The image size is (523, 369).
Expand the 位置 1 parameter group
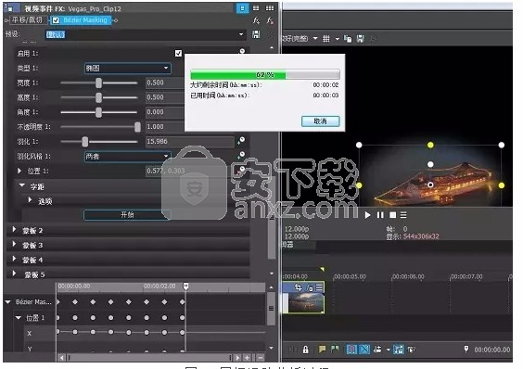(x=19, y=171)
